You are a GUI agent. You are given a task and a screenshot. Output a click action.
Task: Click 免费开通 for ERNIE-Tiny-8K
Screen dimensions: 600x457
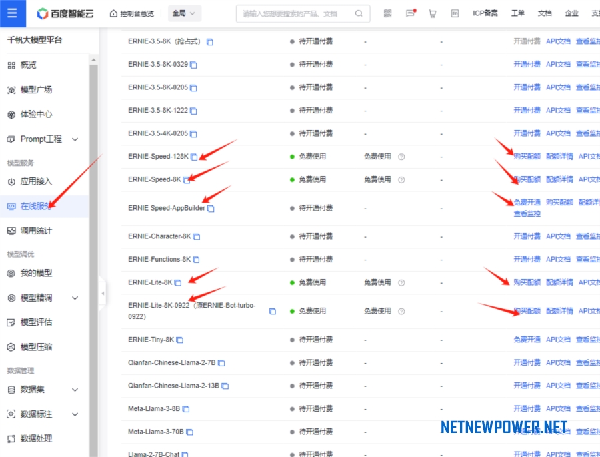click(x=527, y=340)
